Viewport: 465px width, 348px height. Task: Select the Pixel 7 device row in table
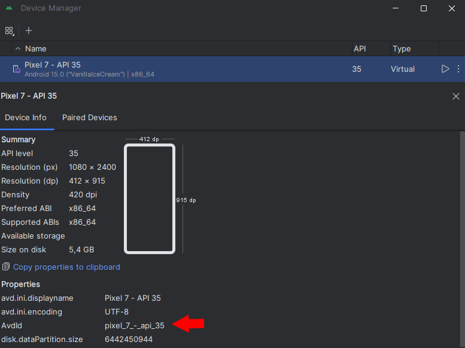point(180,69)
